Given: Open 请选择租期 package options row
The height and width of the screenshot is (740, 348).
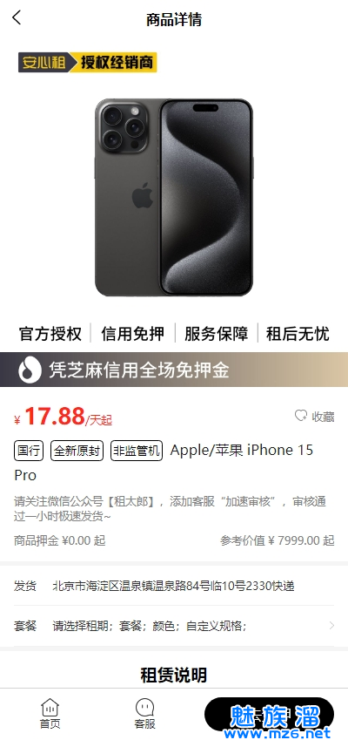Looking at the screenshot, I should coord(174,626).
